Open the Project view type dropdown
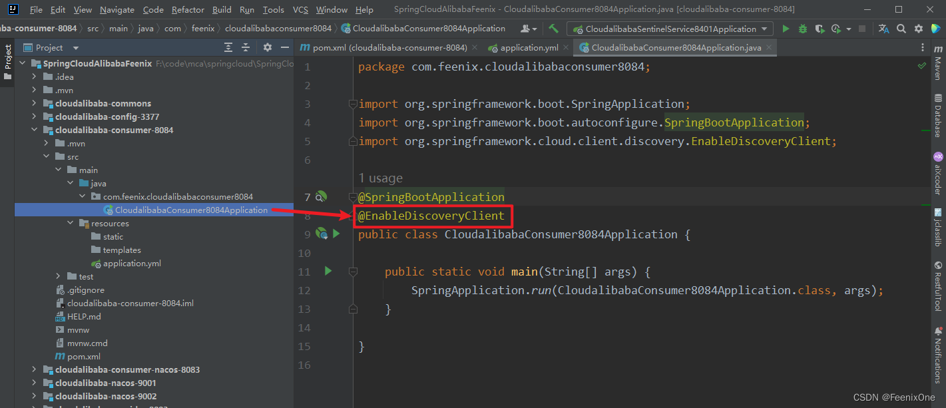The image size is (946, 408). [75, 48]
